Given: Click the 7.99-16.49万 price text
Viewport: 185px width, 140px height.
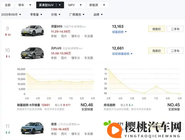Looking at the screenshot, I should [60, 129].
